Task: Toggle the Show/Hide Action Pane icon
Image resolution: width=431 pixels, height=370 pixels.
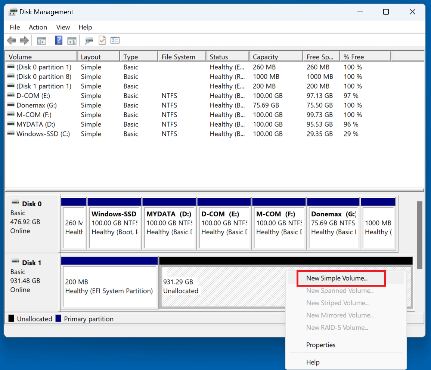Action: [71, 40]
